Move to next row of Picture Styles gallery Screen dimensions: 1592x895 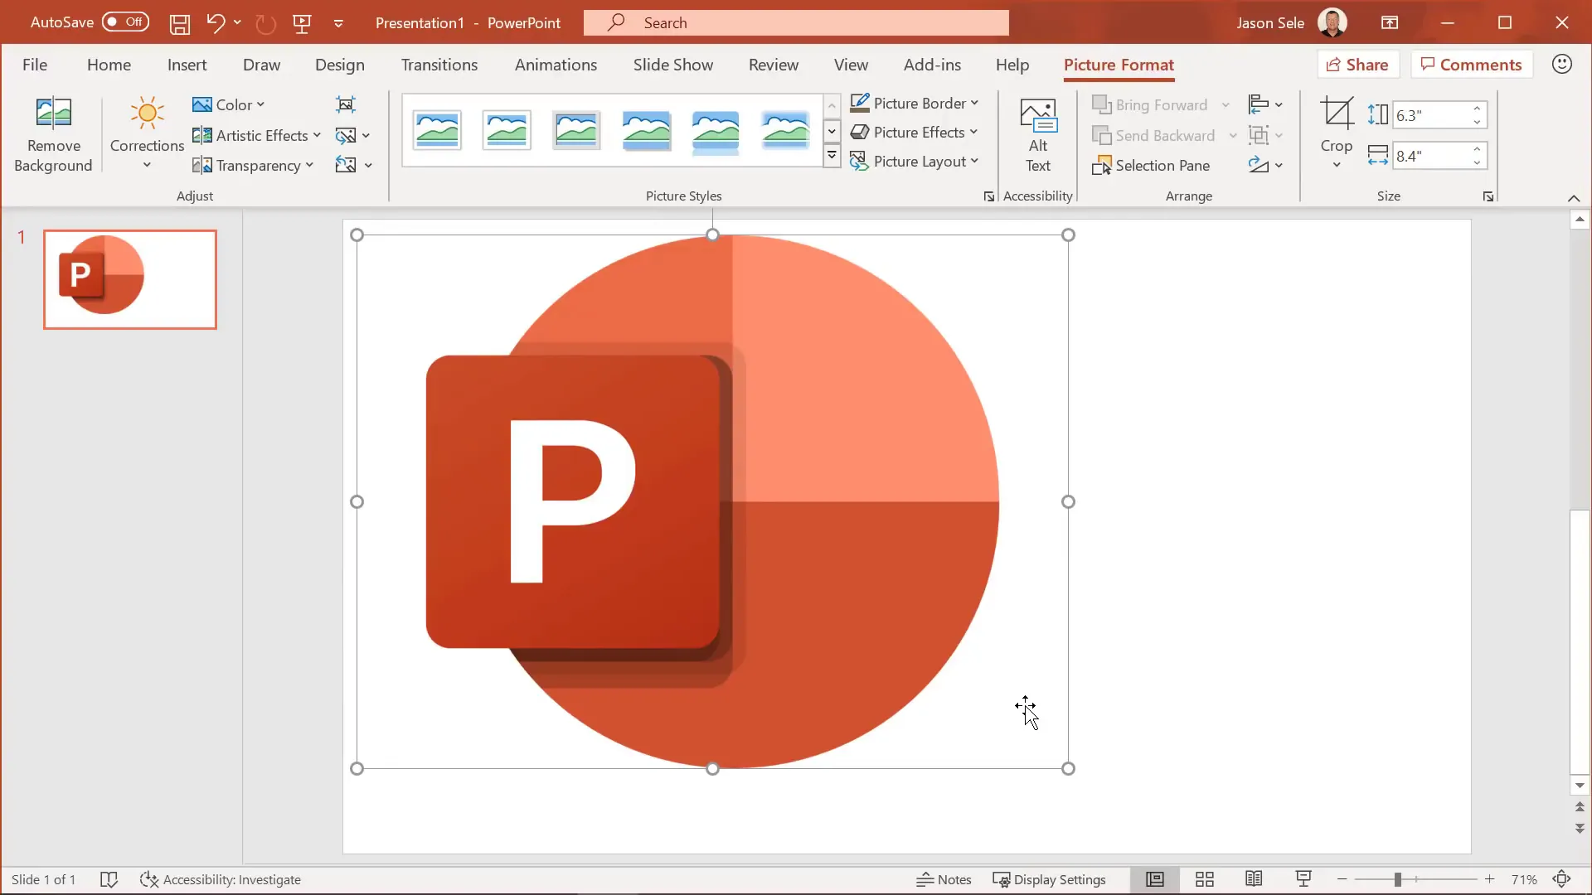click(832, 131)
